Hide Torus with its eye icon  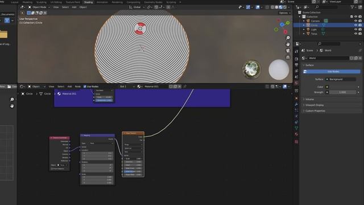tap(355, 34)
